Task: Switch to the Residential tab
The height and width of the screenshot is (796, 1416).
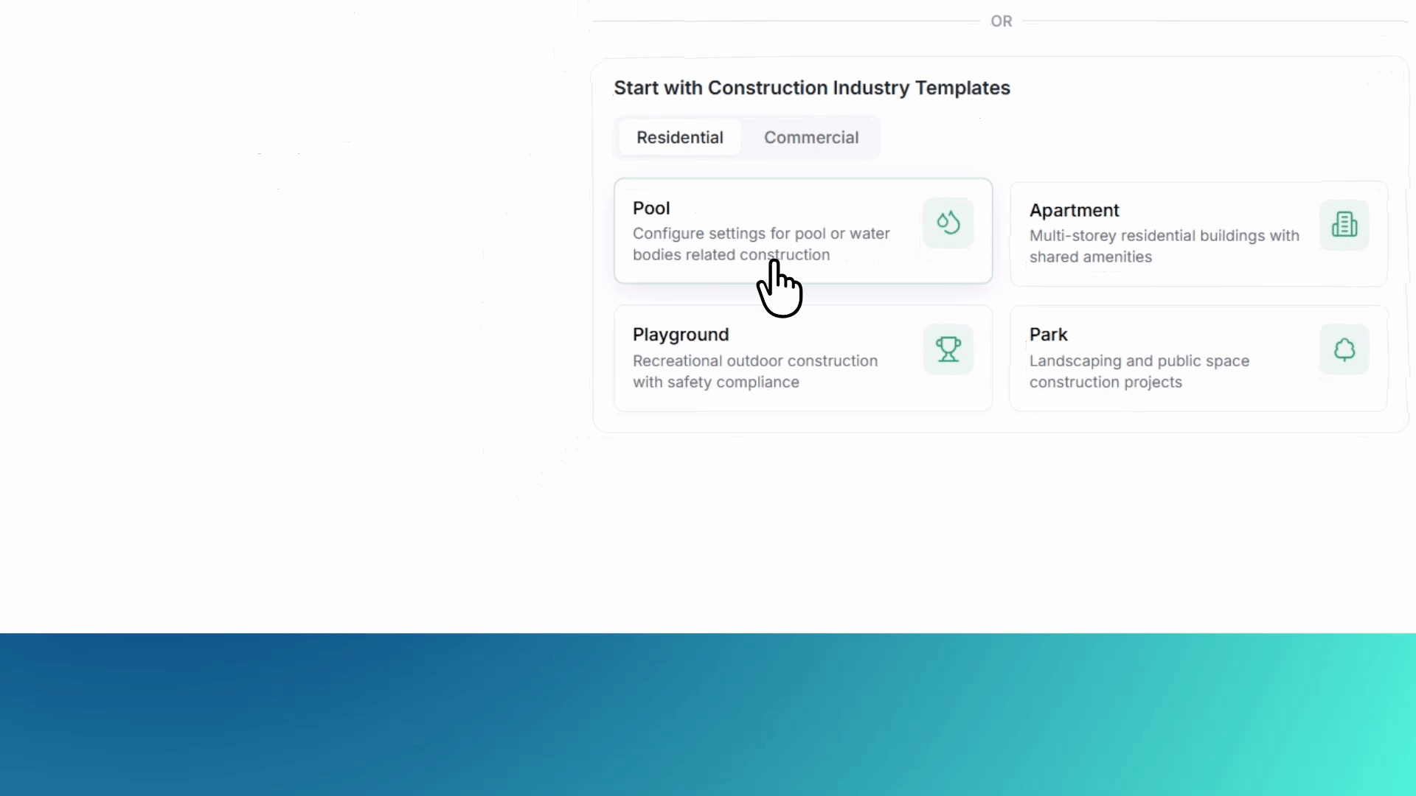Action: click(679, 138)
